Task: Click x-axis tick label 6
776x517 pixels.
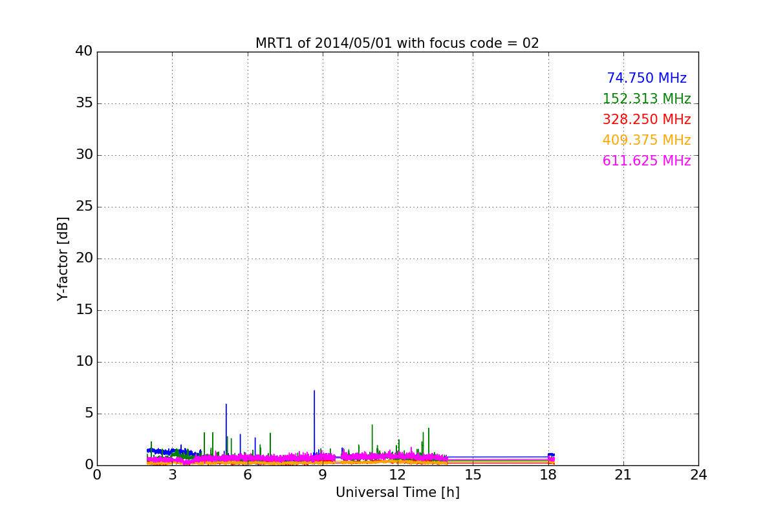Action: tap(248, 475)
